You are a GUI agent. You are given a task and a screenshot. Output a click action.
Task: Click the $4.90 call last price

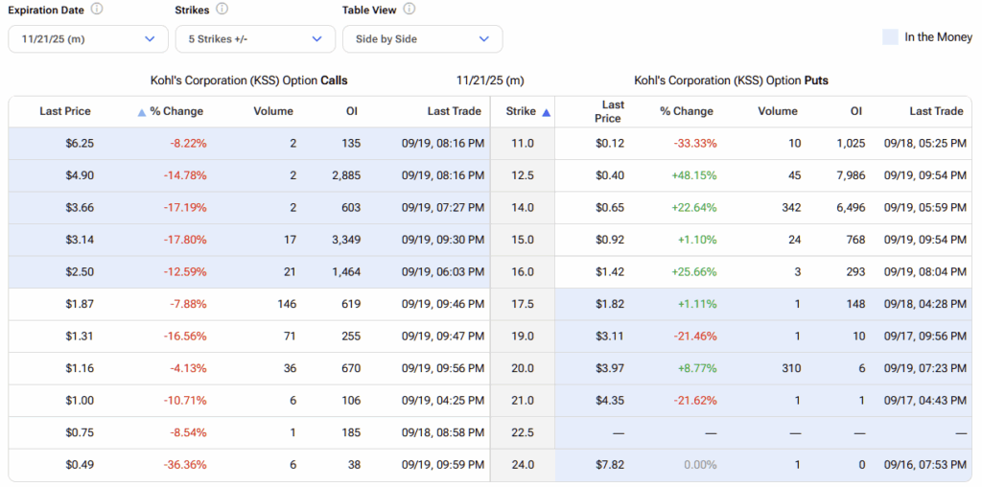(x=80, y=175)
